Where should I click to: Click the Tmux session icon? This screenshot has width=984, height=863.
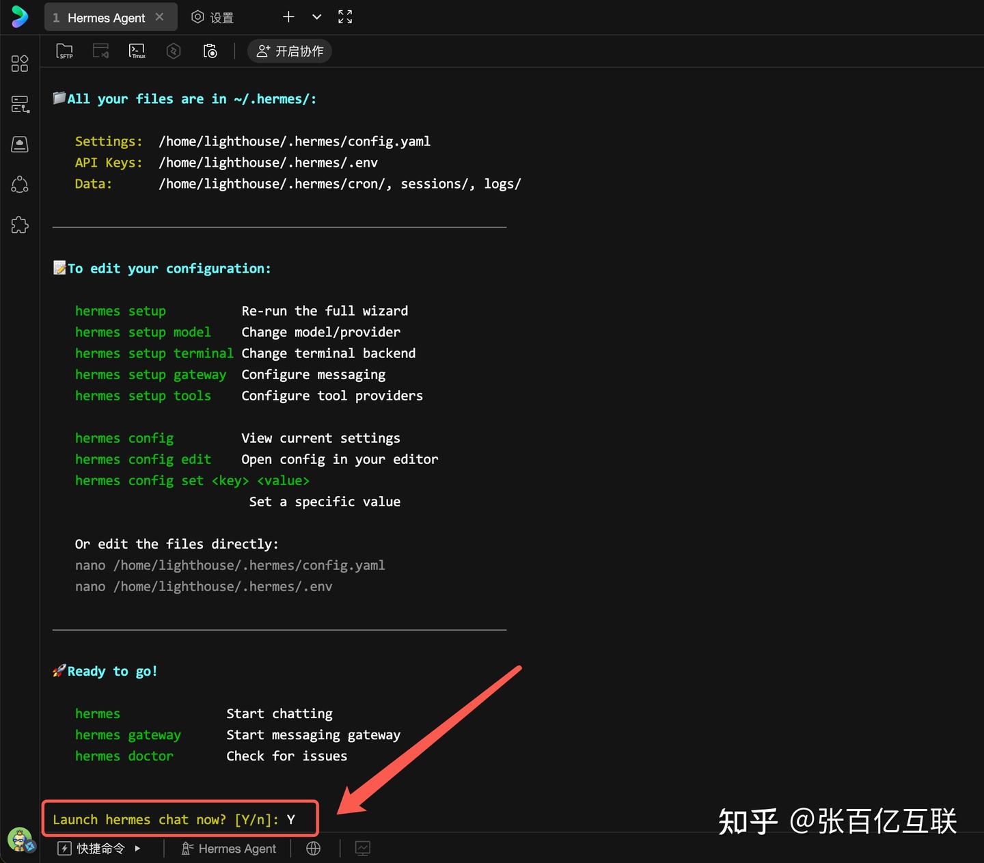click(x=137, y=51)
